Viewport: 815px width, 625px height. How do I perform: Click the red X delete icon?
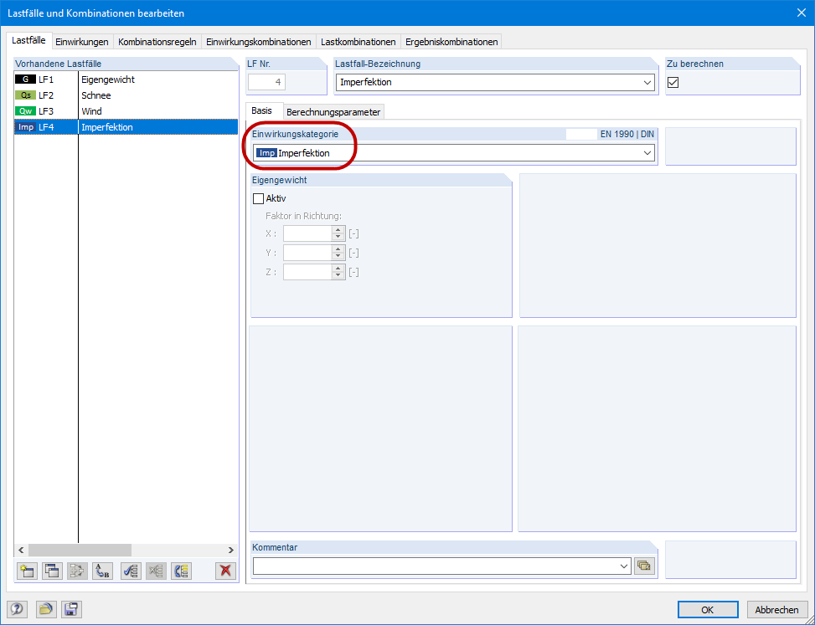pos(225,571)
